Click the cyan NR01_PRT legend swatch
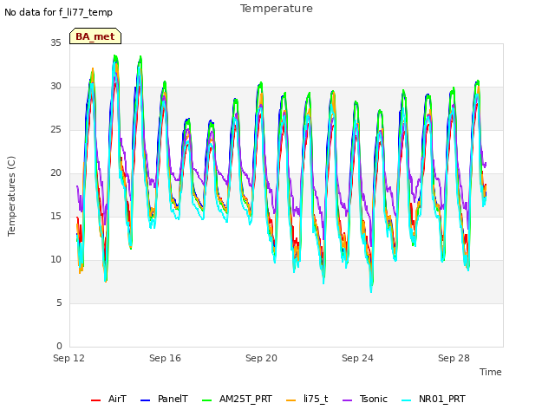This screenshot has width=555, height=416. coord(407,400)
